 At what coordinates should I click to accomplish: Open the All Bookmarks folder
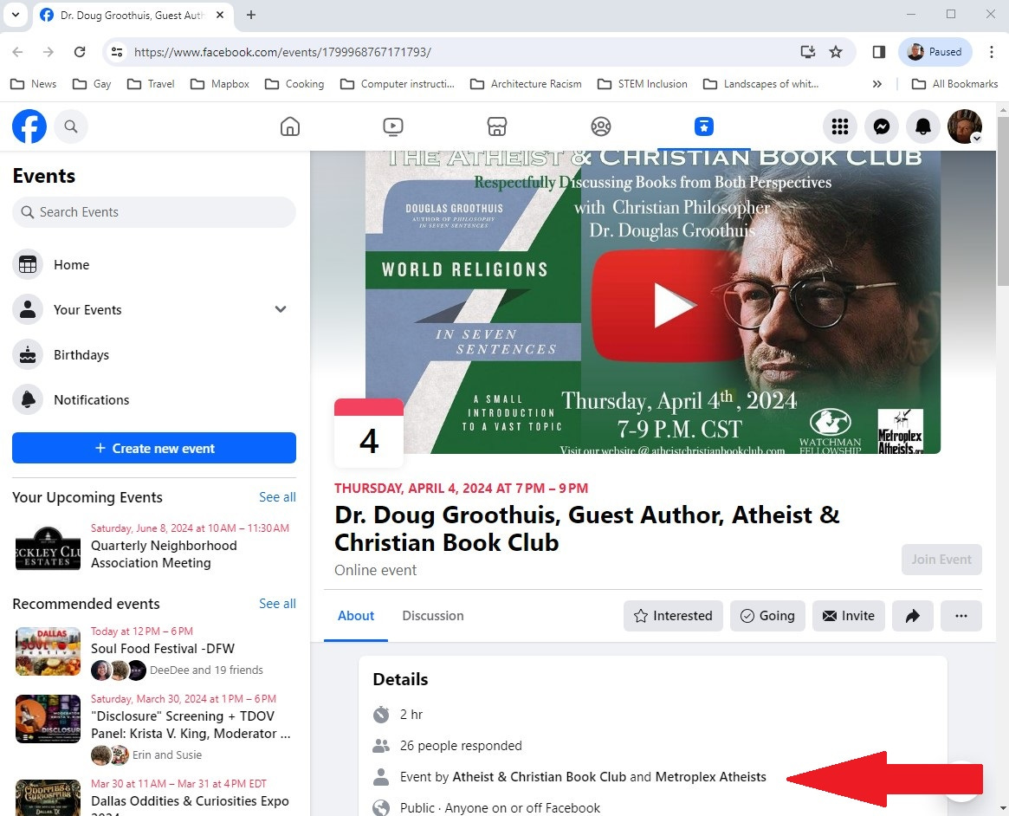(x=955, y=84)
